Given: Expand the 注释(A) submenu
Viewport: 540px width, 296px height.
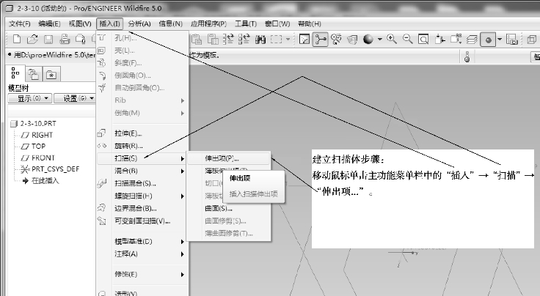Looking at the screenshot, I should (142, 254).
